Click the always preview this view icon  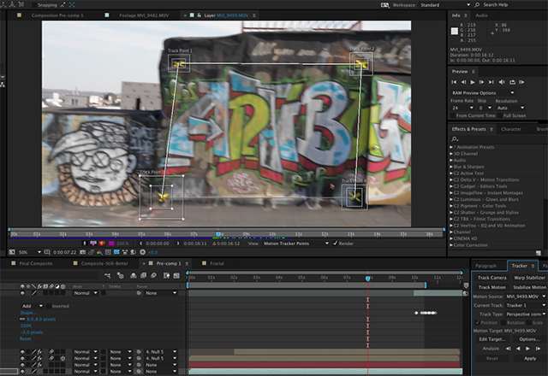[x=11, y=252]
